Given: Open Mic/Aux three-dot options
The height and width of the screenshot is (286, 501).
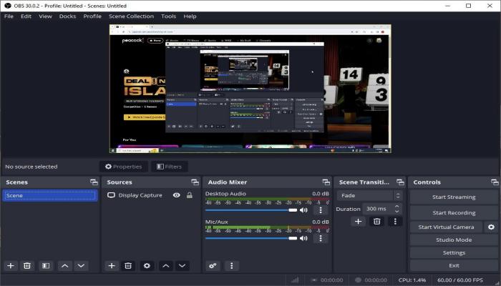Looking at the screenshot, I should tap(321, 238).
